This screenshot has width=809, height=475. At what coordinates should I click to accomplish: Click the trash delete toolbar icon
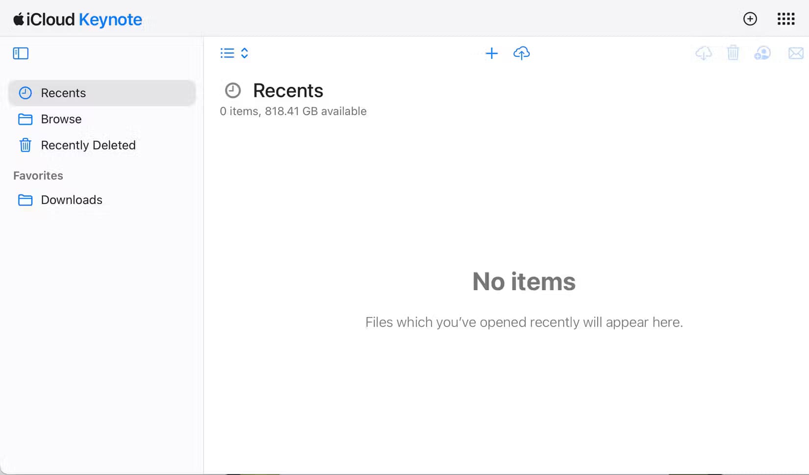coord(733,52)
